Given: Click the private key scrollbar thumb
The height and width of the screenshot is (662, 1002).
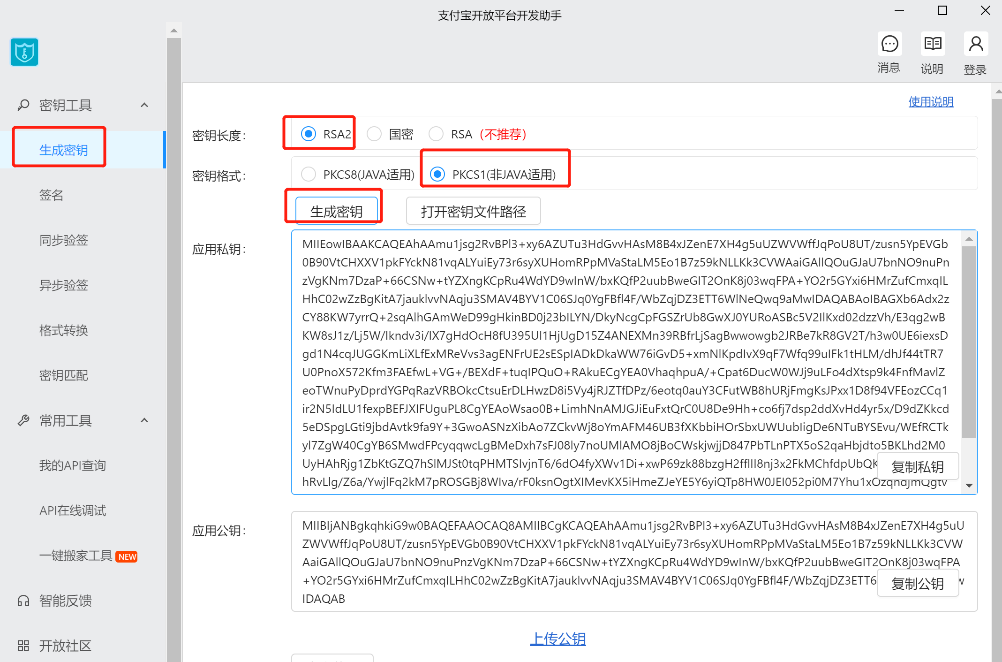Looking at the screenshot, I should pos(969,342).
